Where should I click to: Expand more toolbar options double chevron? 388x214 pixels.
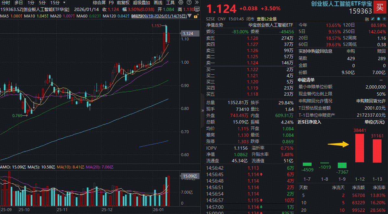coord(196,3)
